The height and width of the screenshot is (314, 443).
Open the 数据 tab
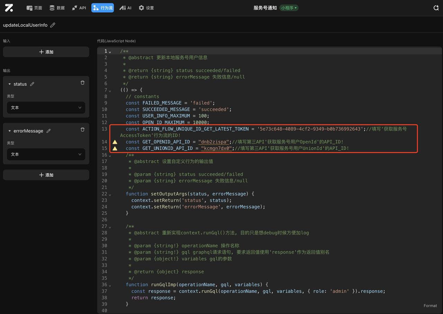click(57, 8)
